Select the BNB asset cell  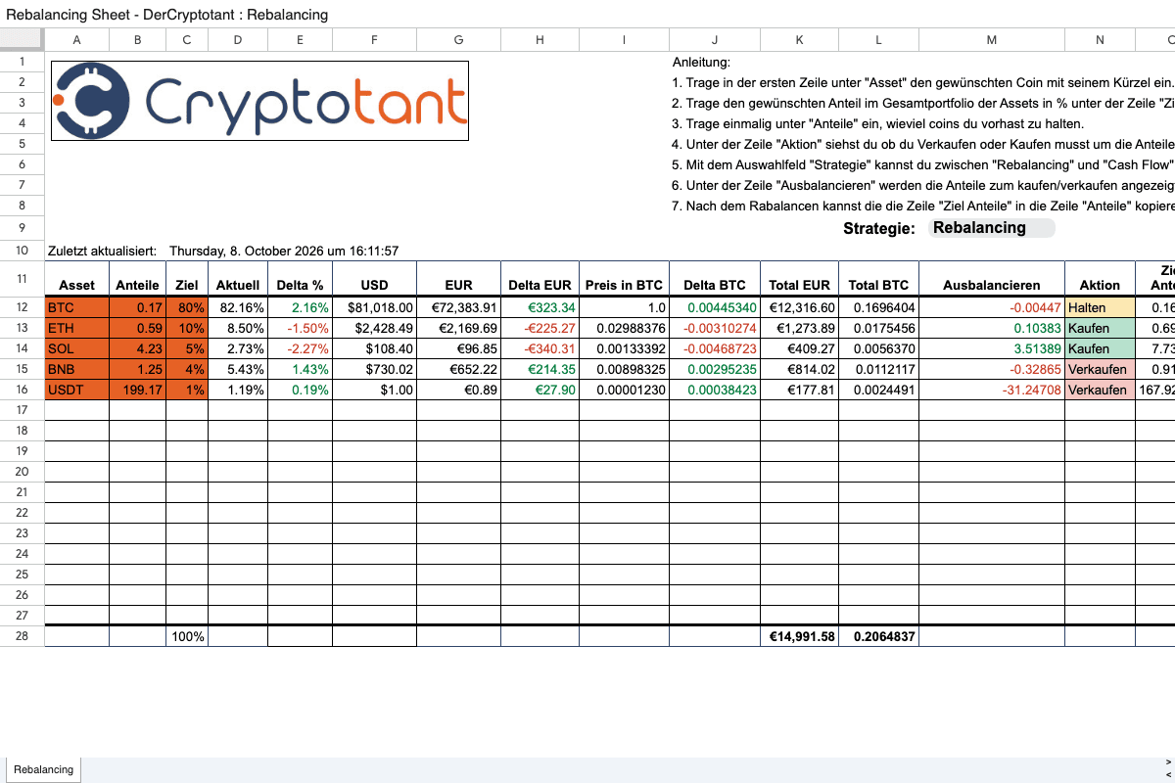coord(77,369)
